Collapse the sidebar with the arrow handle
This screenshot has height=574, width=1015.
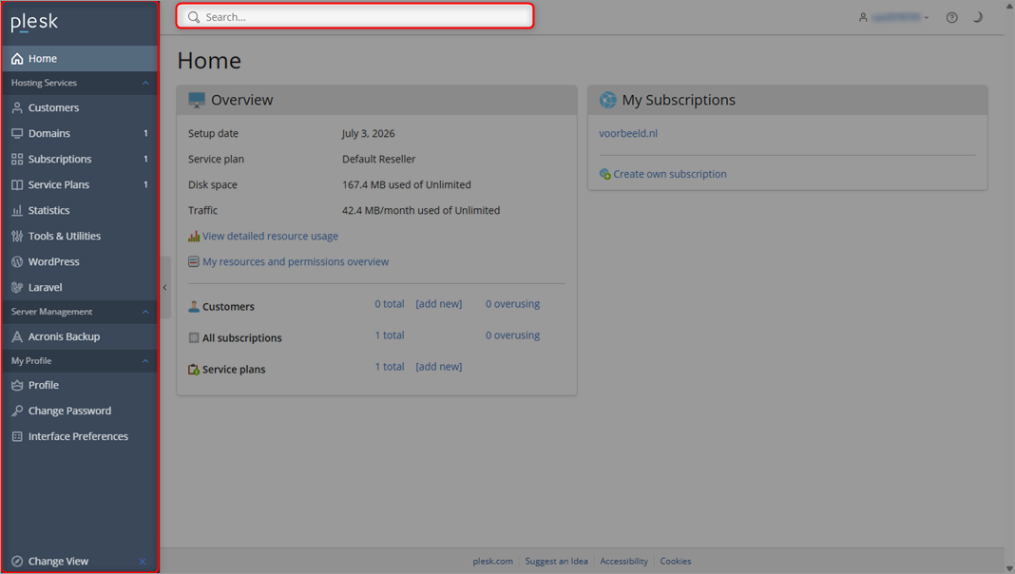coord(165,287)
